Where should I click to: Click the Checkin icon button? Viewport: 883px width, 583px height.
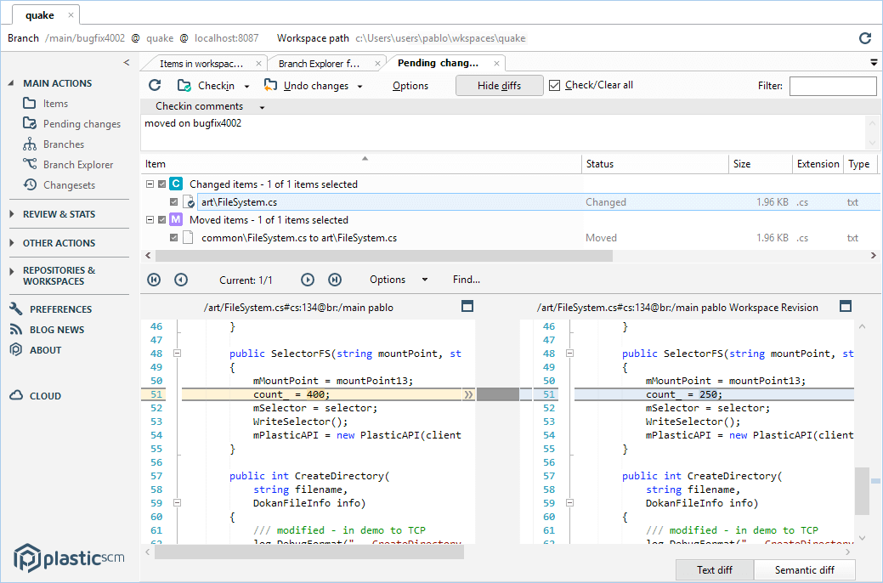pos(184,85)
